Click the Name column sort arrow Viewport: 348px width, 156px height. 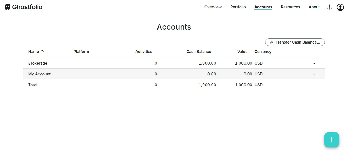[x=42, y=52]
